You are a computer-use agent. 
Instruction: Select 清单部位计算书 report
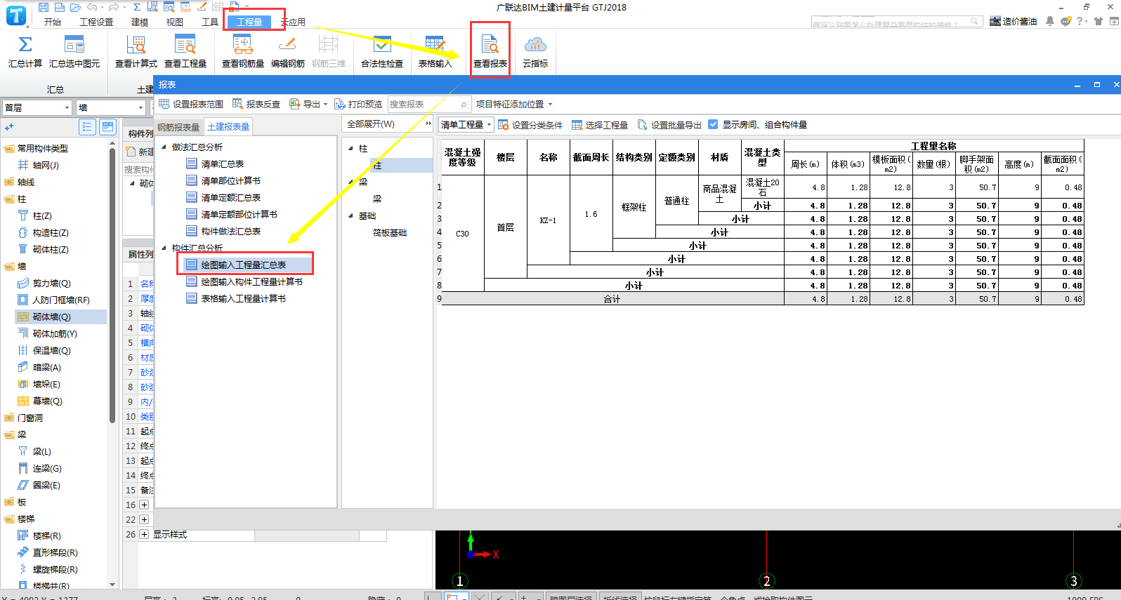[230, 180]
